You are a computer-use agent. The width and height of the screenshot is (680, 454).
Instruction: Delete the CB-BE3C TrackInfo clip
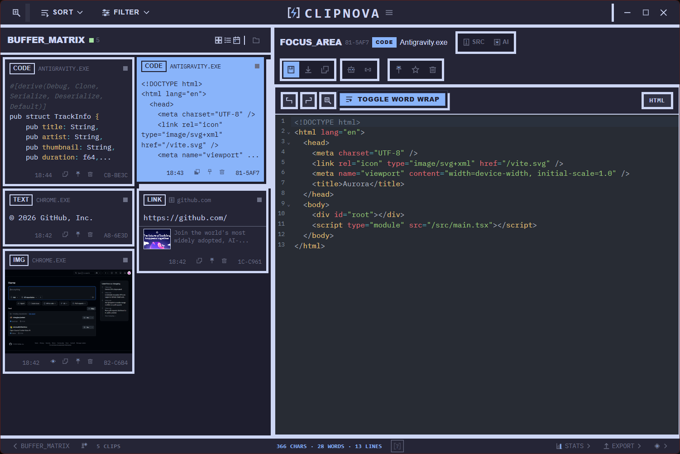click(90, 174)
